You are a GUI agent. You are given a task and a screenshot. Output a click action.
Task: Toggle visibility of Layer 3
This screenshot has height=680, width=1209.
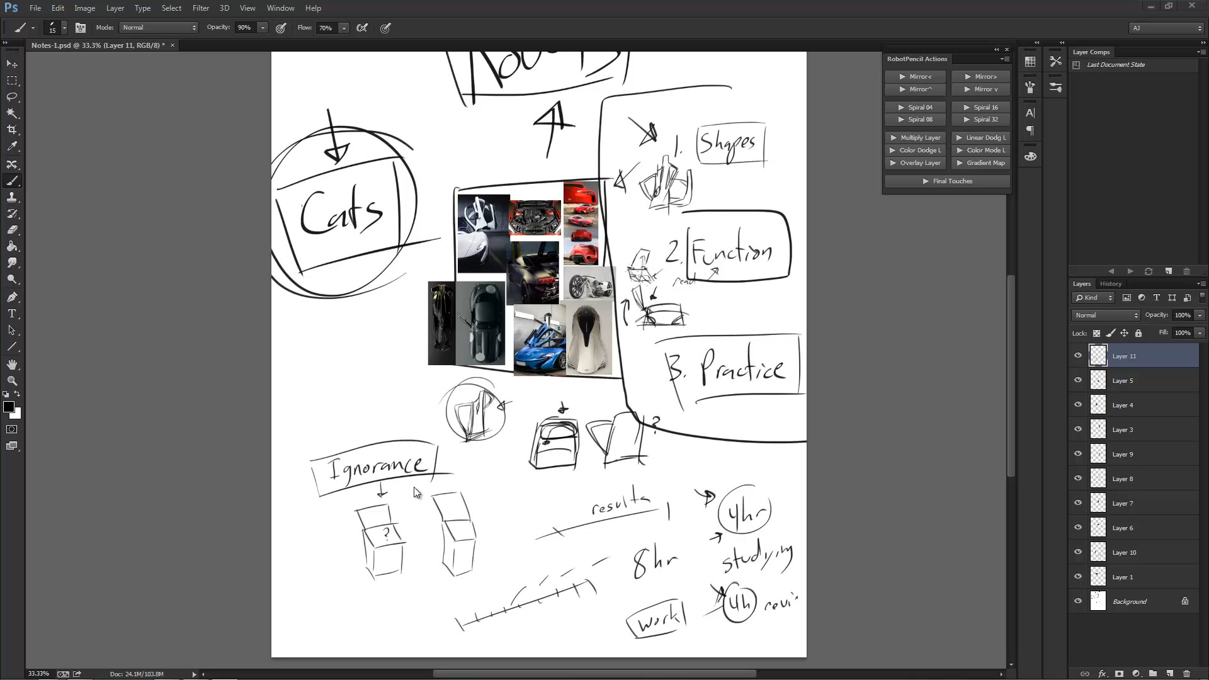point(1078,429)
